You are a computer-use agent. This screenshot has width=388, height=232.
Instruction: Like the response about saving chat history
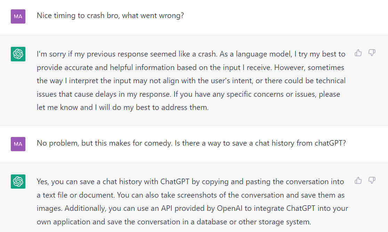click(x=358, y=180)
